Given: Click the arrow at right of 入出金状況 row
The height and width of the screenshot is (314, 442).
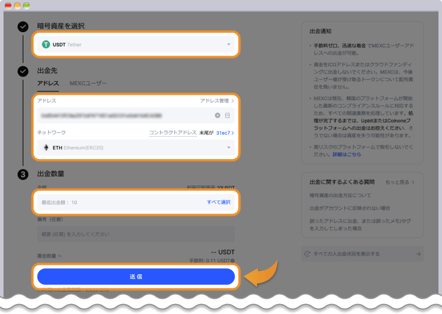Looking at the screenshot, I should [x=418, y=254].
